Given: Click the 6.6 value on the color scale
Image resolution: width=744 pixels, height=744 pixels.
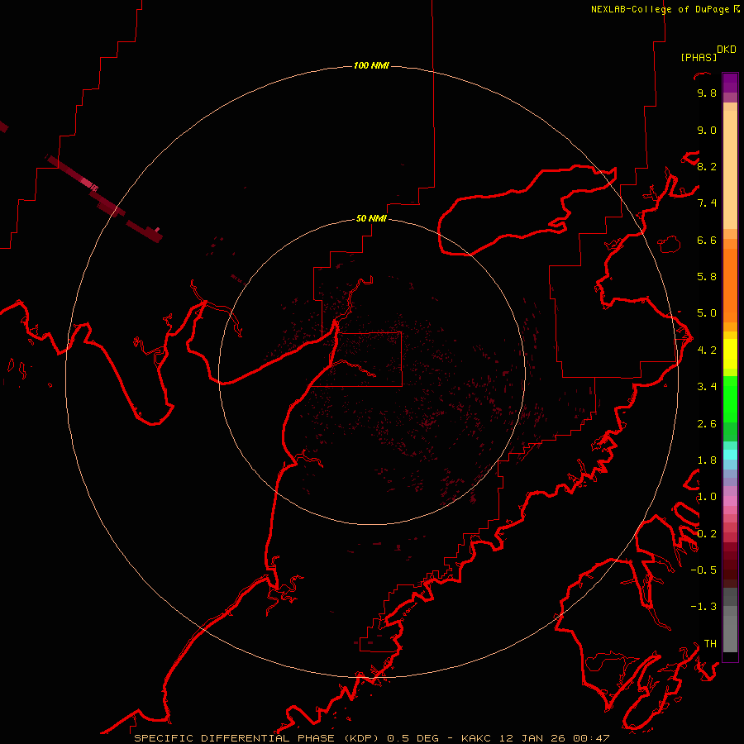Looking at the screenshot, I should (707, 240).
